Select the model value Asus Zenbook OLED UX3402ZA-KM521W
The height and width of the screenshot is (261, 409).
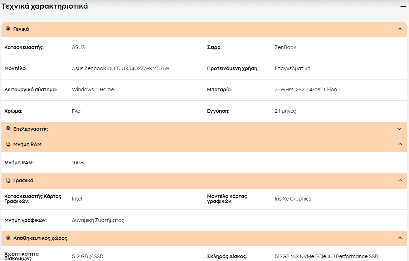(x=121, y=68)
